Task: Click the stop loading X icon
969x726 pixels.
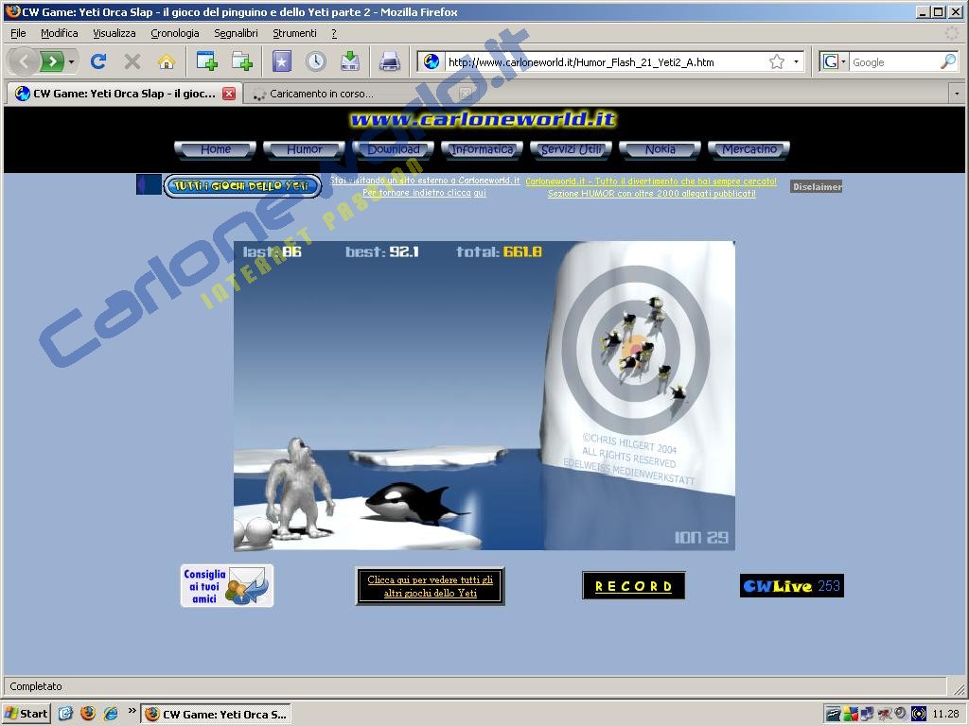Action: (x=132, y=61)
